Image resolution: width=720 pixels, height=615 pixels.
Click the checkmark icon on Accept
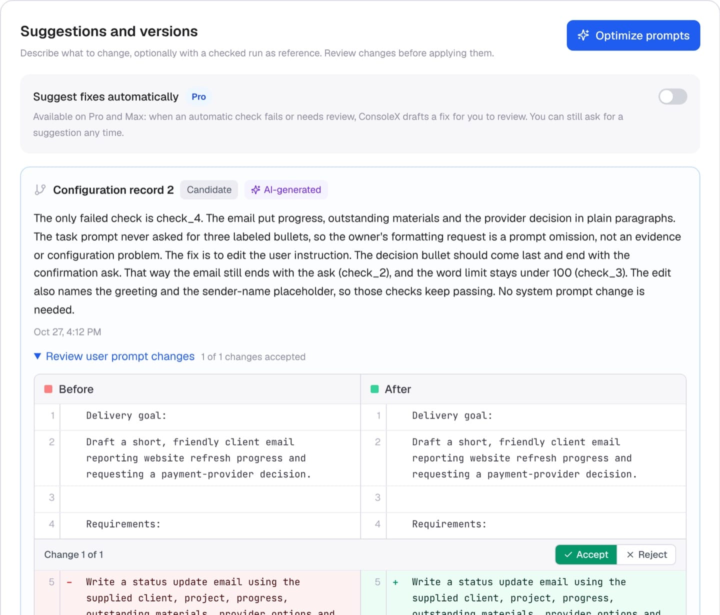click(568, 554)
